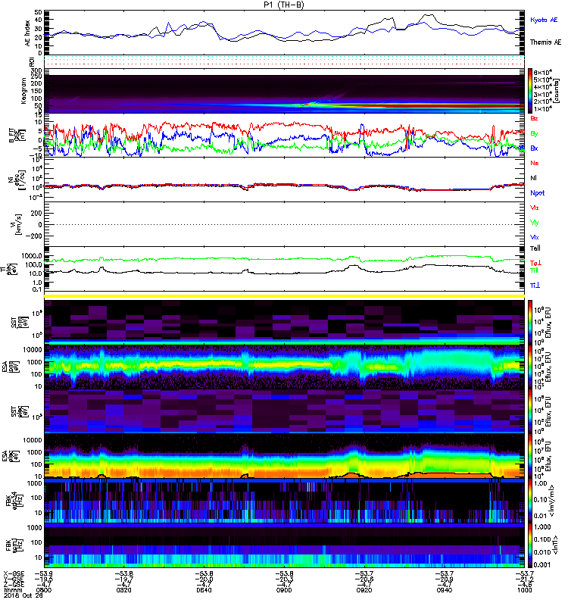Select the blue "Ti⊥" legend label
This screenshot has height=606, width=568.
tap(535, 286)
